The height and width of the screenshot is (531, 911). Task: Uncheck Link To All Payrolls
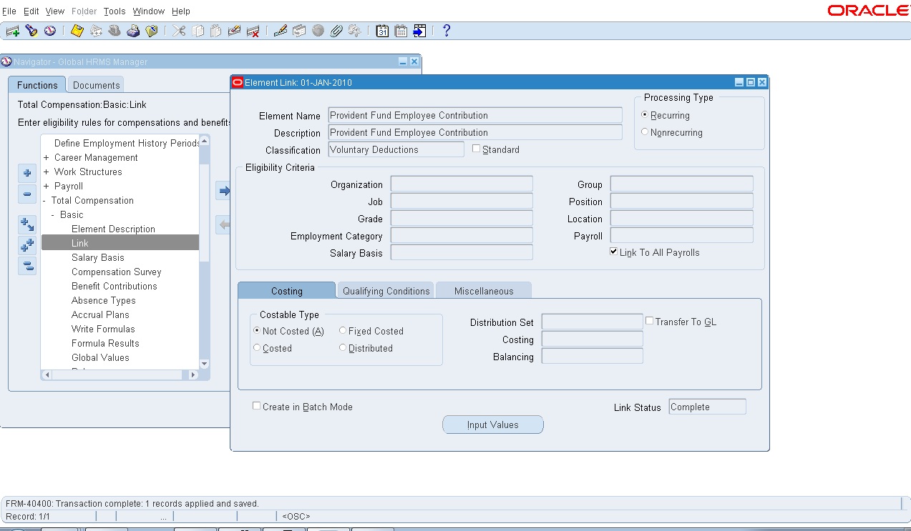[613, 252]
